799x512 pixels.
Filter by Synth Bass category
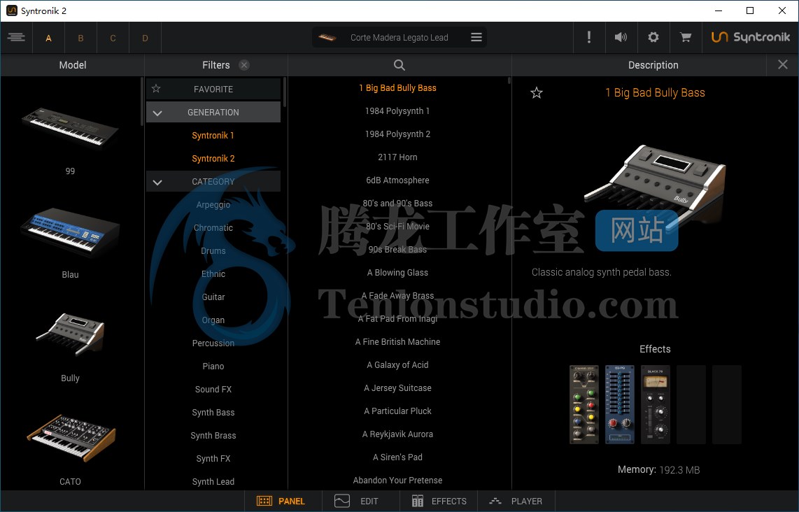pyautogui.click(x=213, y=412)
